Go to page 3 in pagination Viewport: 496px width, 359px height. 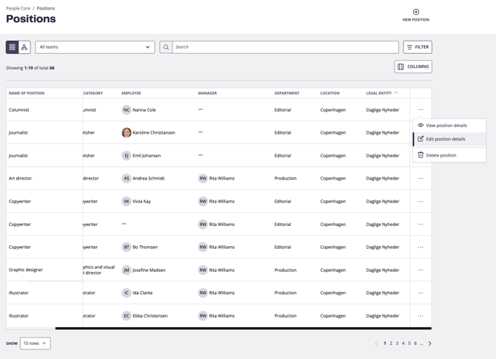click(397, 343)
